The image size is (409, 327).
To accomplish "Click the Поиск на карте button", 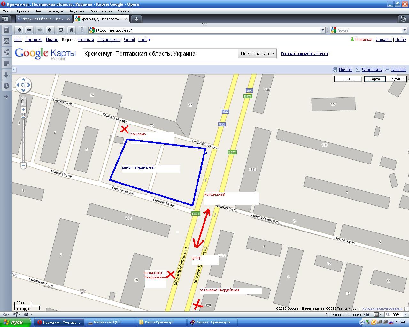I will point(257,54).
